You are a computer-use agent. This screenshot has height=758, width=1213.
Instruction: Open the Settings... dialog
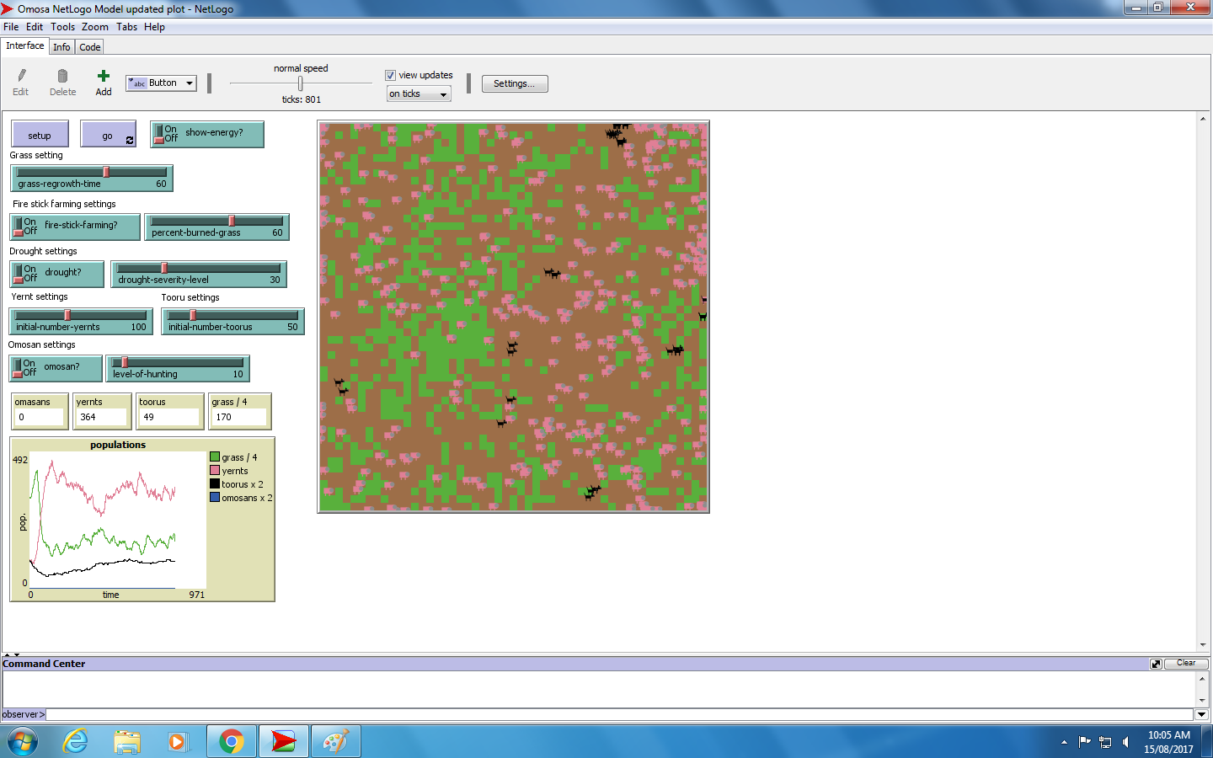click(x=515, y=83)
